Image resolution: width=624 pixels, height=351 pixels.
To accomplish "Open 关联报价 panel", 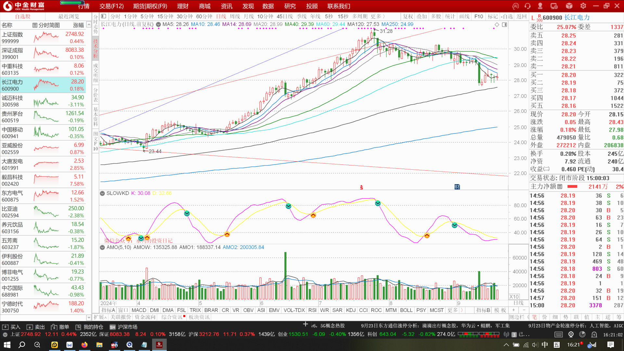I will (x=121, y=317).
